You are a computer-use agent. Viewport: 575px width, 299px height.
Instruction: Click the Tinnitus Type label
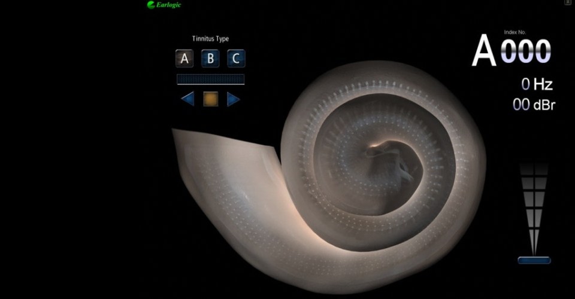coord(210,39)
